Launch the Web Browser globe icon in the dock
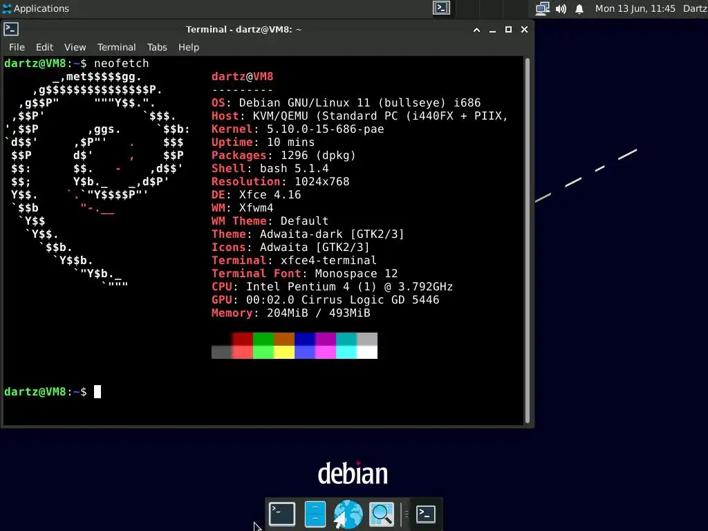The height and width of the screenshot is (531, 708). [x=348, y=514]
